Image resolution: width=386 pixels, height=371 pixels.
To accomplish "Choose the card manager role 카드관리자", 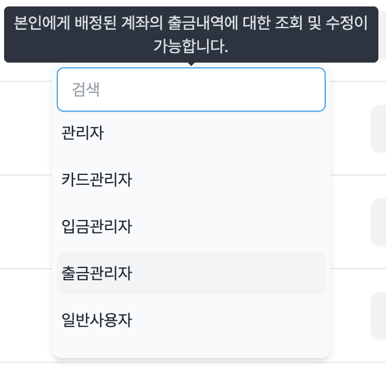I will tap(97, 180).
